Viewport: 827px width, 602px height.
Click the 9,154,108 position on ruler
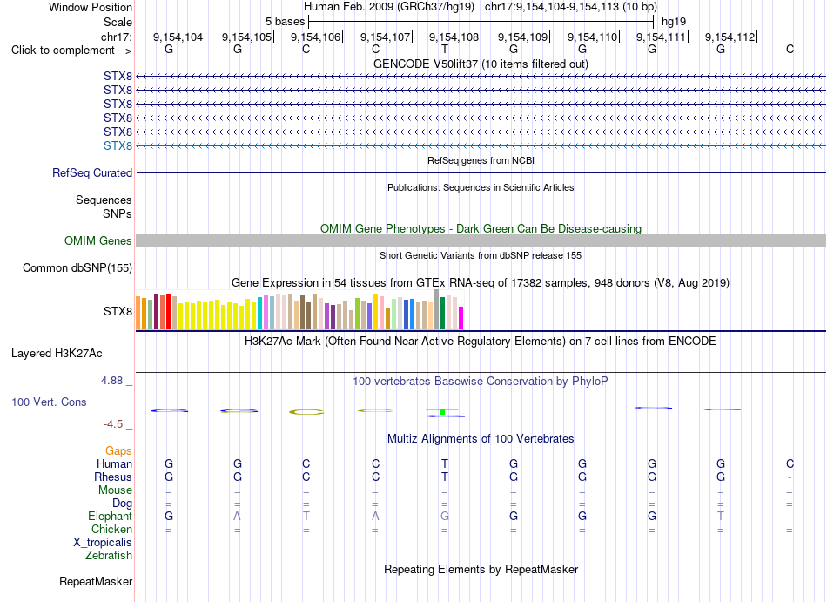[x=454, y=37]
